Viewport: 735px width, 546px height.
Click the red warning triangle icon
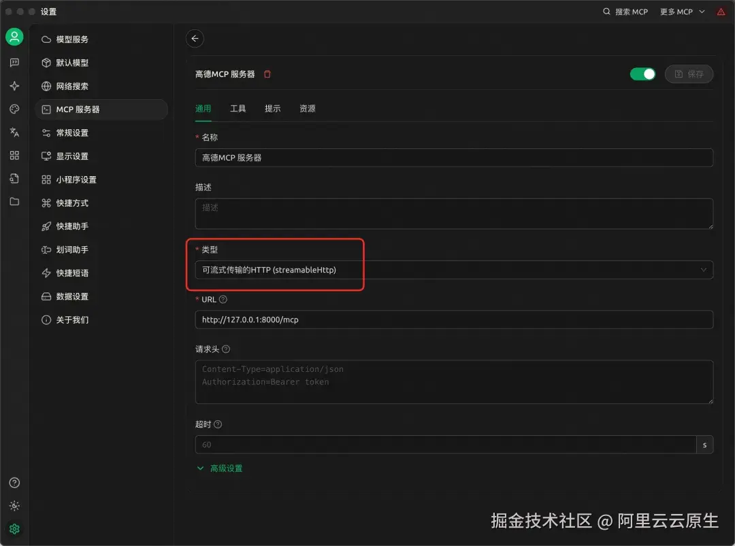[721, 12]
